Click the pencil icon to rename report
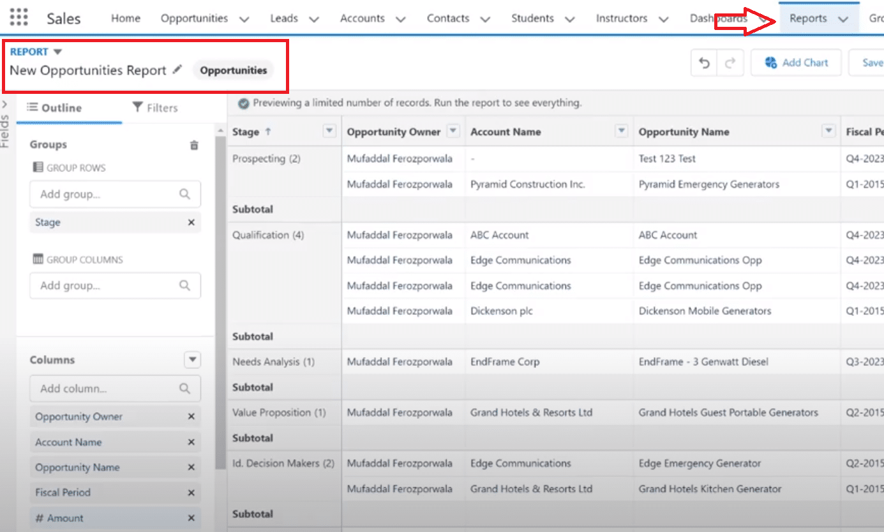Viewport: 884px width, 532px height. [177, 70]
